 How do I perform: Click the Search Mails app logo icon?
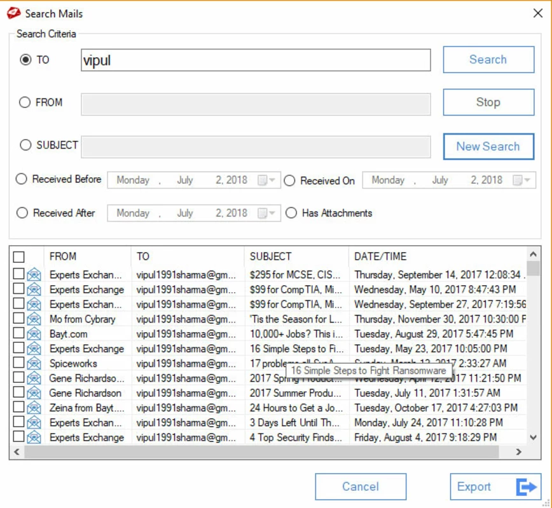point(14,13)
